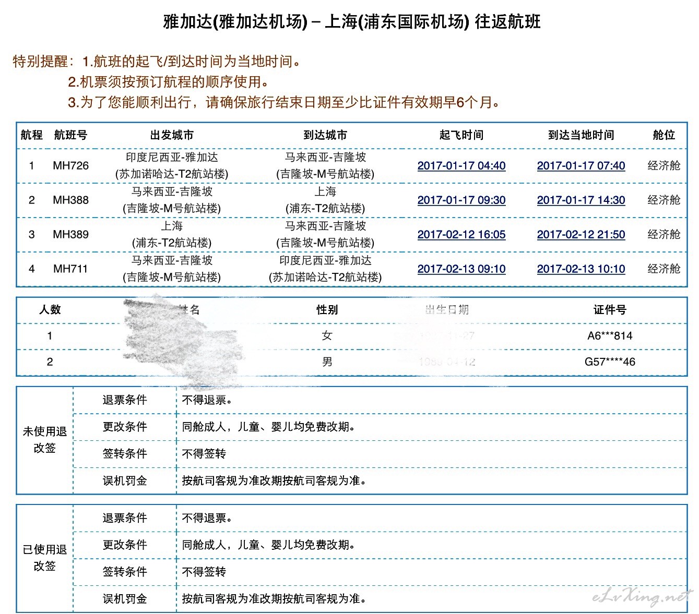Click 未使用退改签 section label
Image resolution: width=699 pixels, height=614 pixels.
45,440
